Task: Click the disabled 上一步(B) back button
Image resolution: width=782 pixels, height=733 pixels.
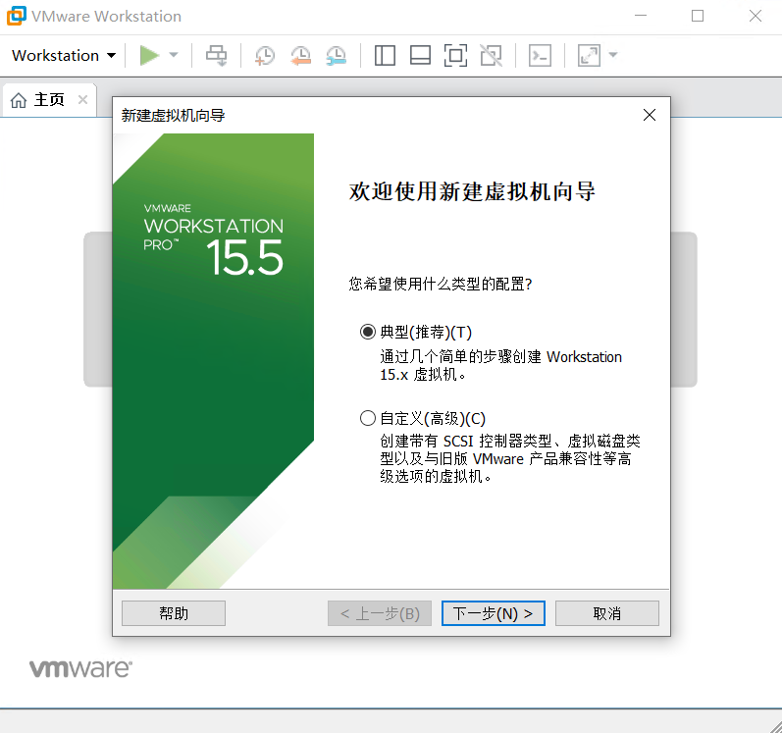Action: pos(380,613)
